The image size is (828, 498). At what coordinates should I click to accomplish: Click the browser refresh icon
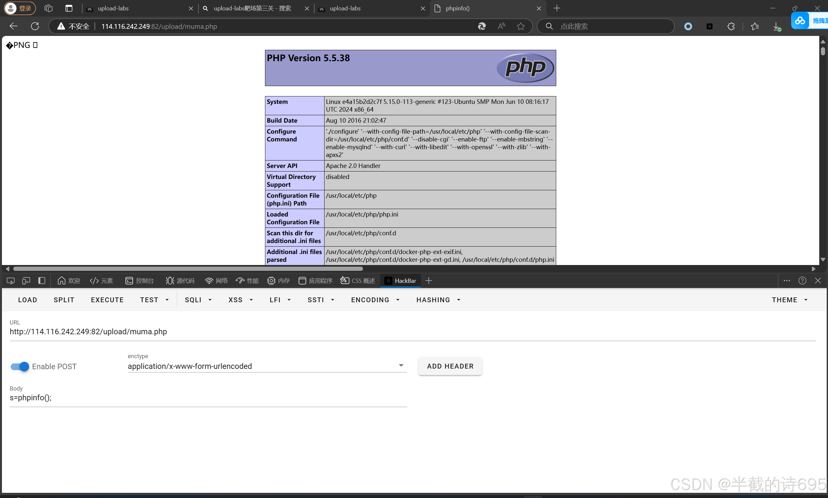35,26
